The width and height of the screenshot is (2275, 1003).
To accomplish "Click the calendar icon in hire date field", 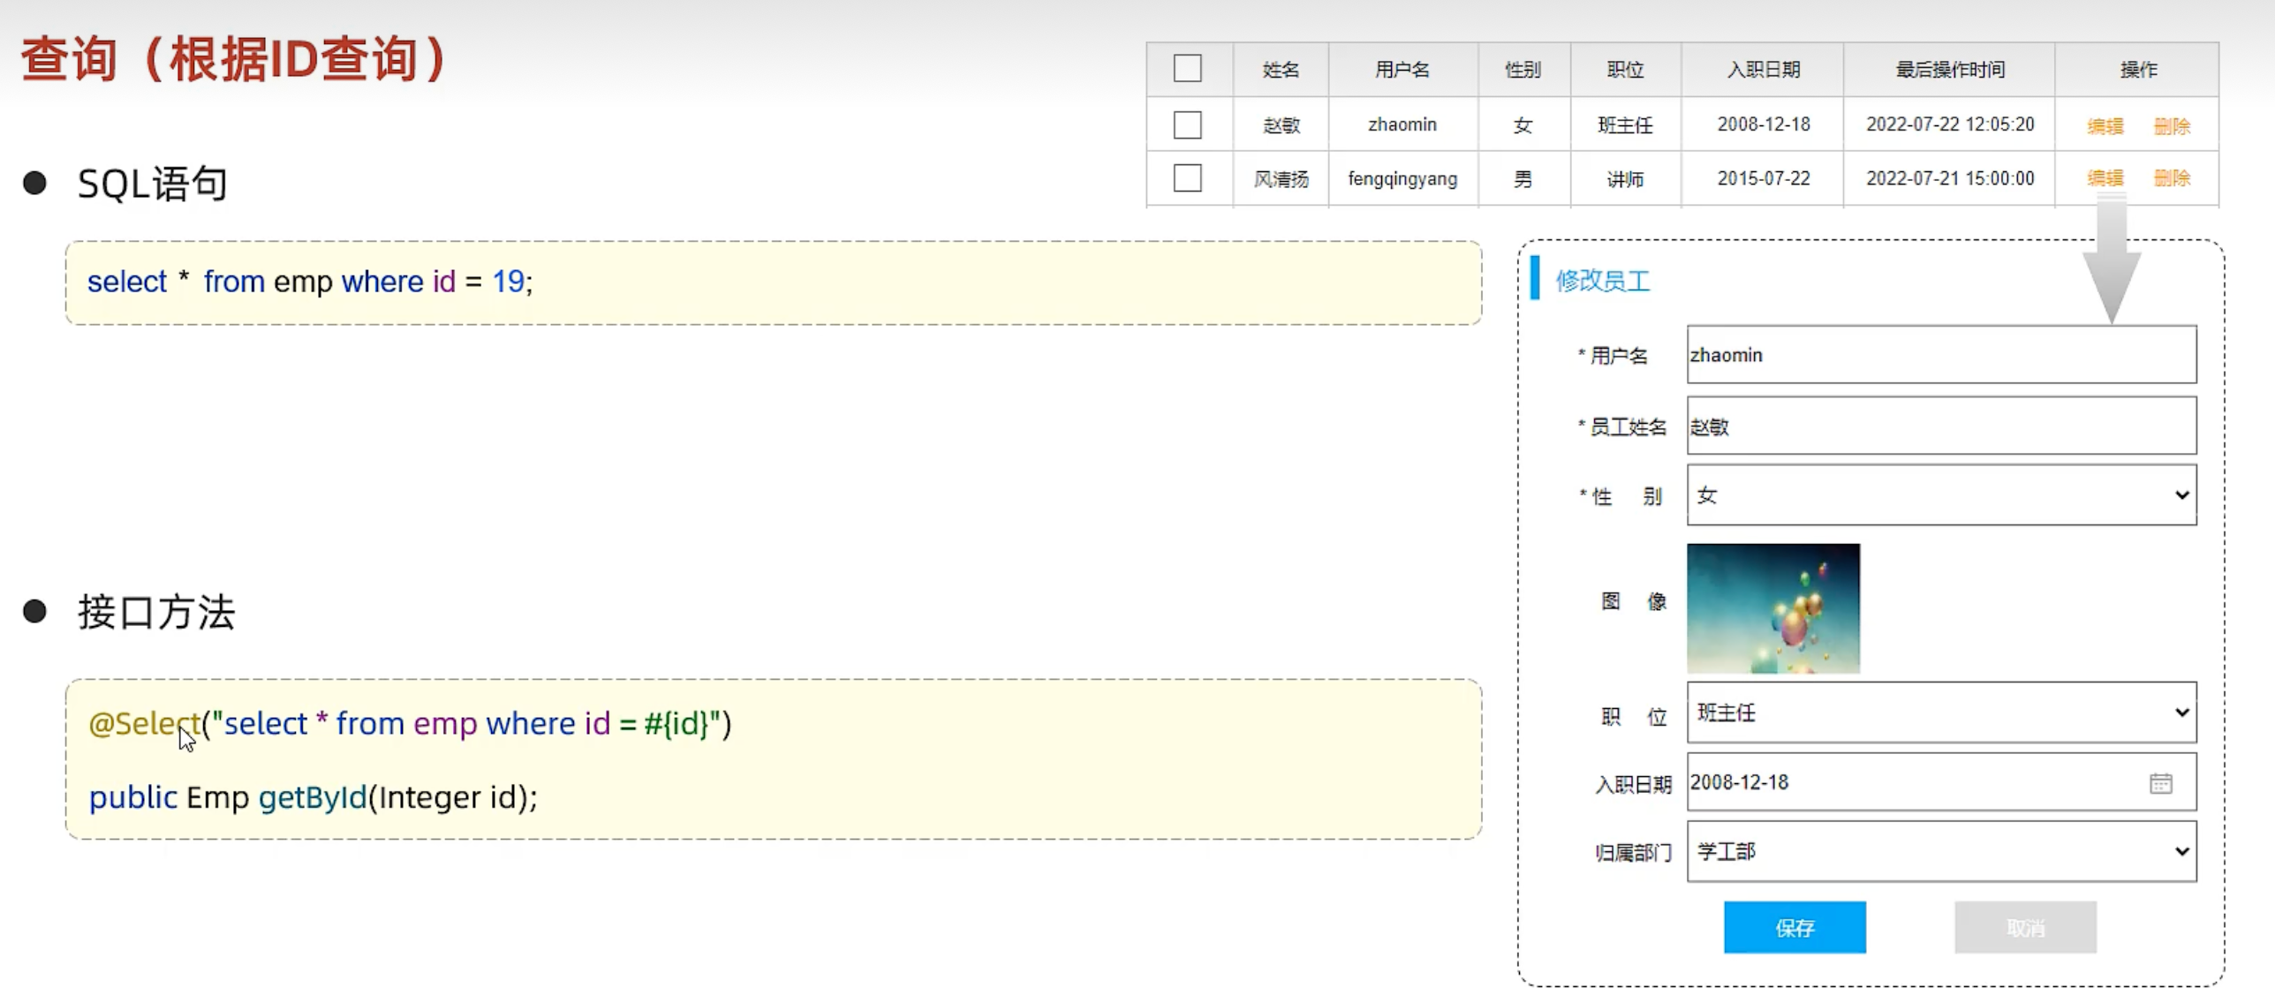I will click(x=2160, y=783).
